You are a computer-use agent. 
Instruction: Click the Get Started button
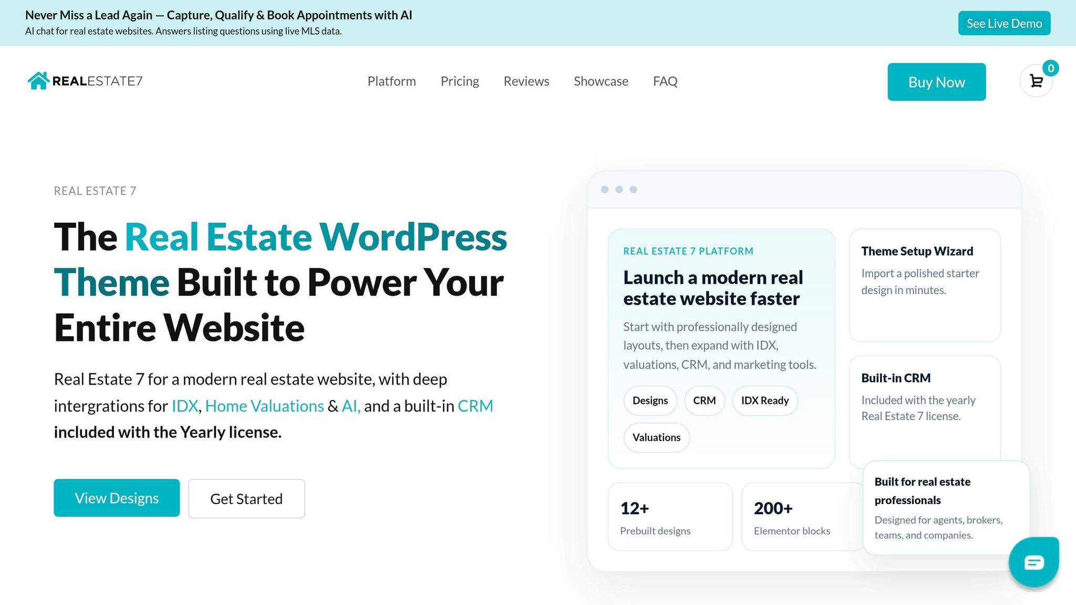246,498
